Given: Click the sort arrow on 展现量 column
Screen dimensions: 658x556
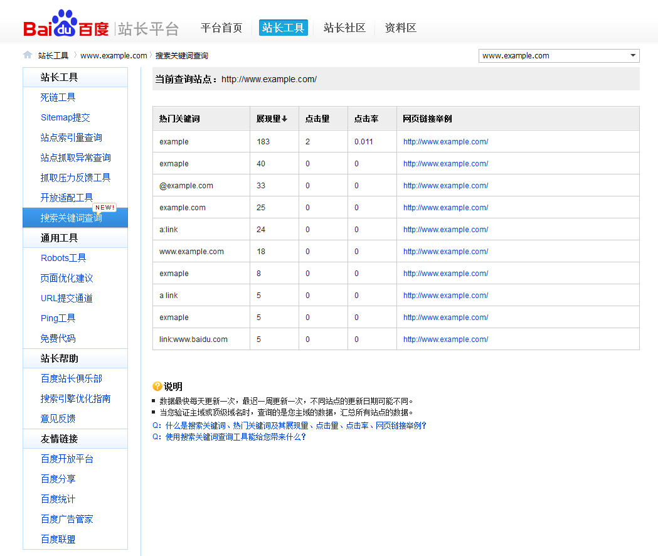Looking at the screenshot, I should tap(285, 119).
